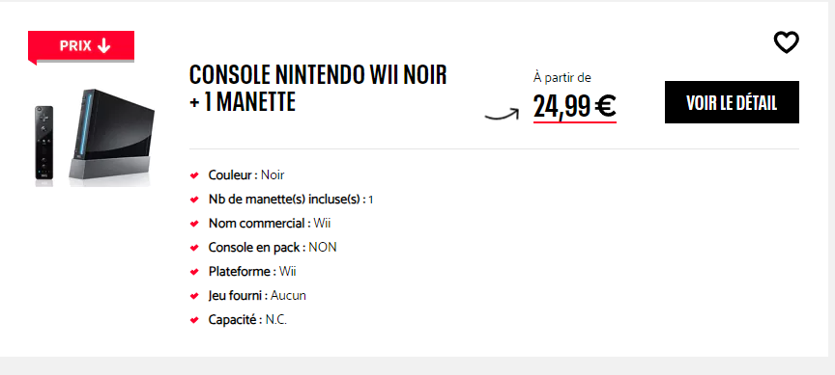This screenshot has width=835, height=375.
Task: Click the 24,99 € price
Action: [575, 106]
